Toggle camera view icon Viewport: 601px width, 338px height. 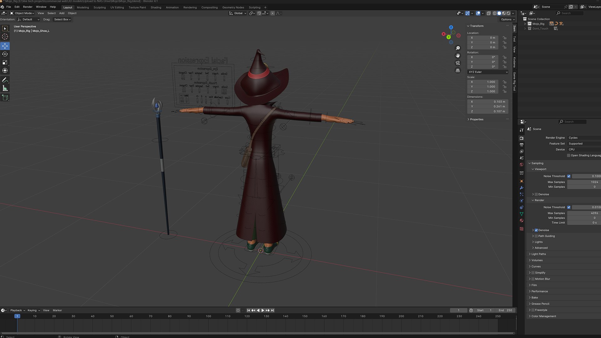[458, 63]
